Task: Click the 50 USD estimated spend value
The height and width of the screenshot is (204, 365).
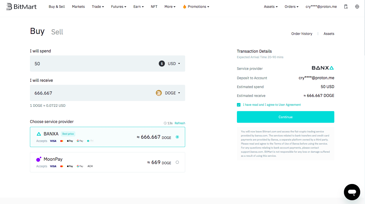Action: pyautogui.click(x=327, y=87)
